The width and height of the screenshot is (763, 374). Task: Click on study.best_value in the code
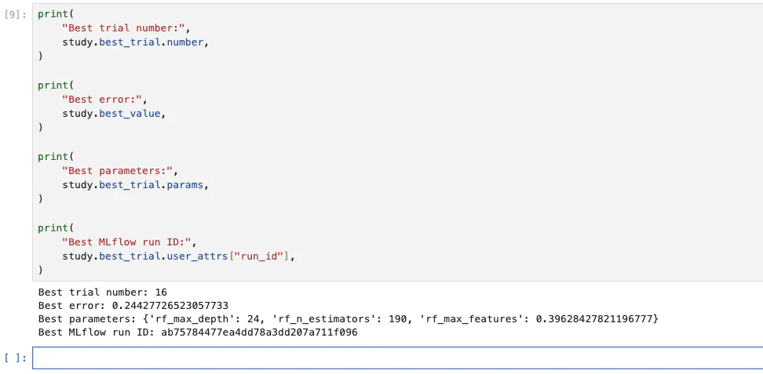point(111,114)
